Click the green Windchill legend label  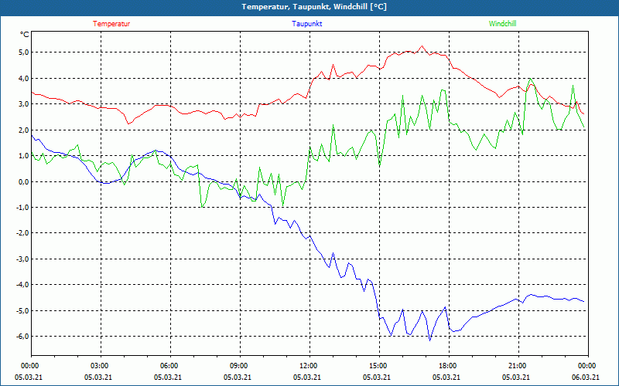(502, 24)
